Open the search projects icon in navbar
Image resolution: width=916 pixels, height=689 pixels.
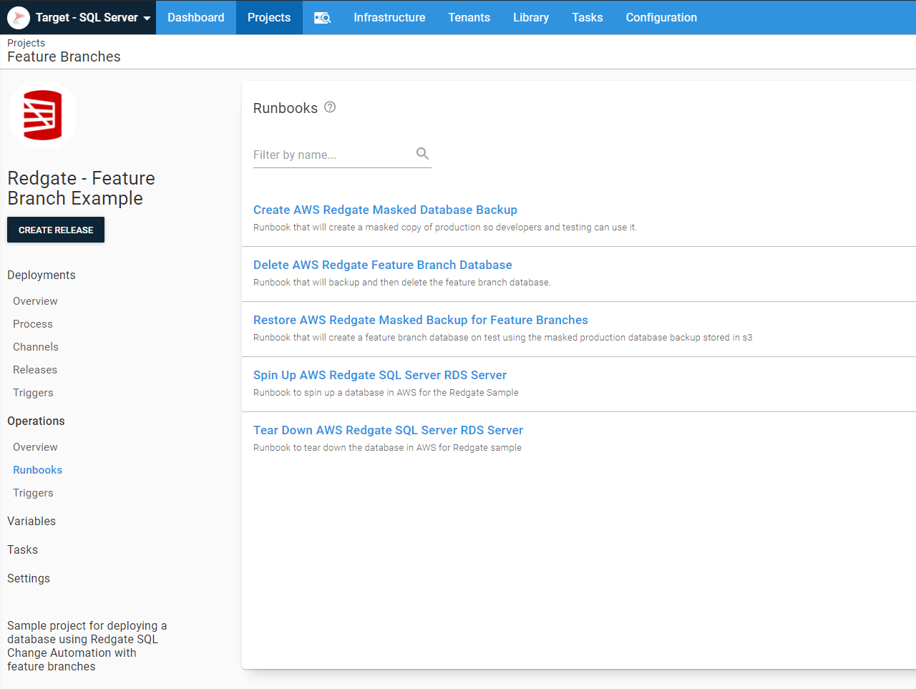[322, 17]
